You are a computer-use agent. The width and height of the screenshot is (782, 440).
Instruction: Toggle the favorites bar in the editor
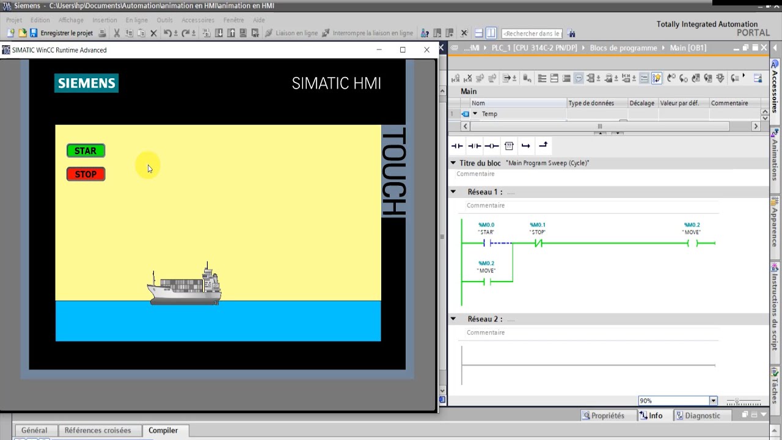[656, 78]
